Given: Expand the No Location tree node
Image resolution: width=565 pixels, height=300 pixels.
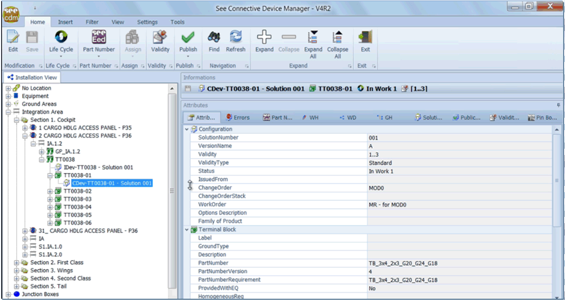Looking at the screenshot, I should click(8, 88).
